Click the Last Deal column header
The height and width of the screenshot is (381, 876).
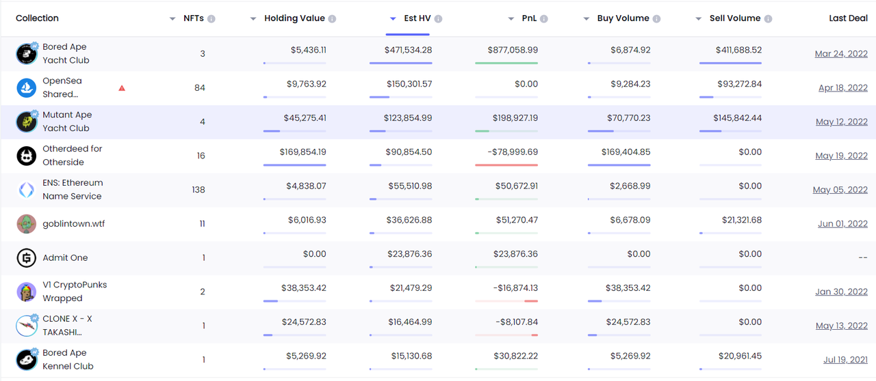pos(848,18)
